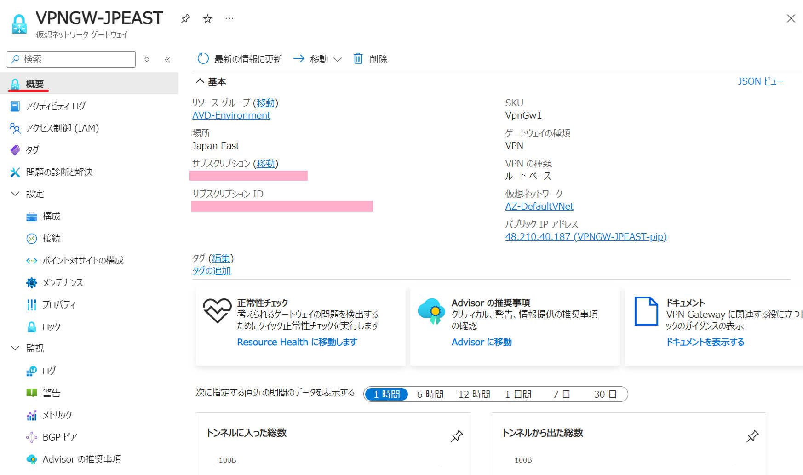The image size is (803, 475).
Task: Click the trash delete icon
Action: click(358, 58)
